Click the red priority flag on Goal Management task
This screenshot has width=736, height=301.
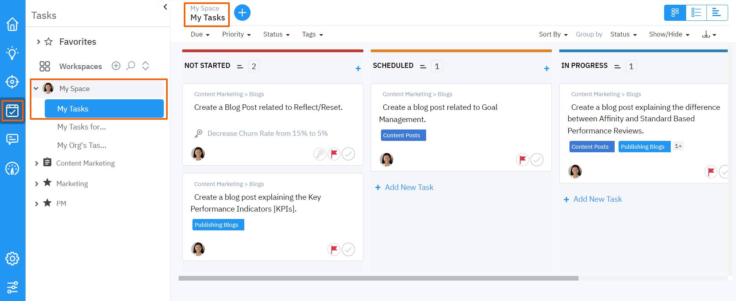[x=522, y=160]
